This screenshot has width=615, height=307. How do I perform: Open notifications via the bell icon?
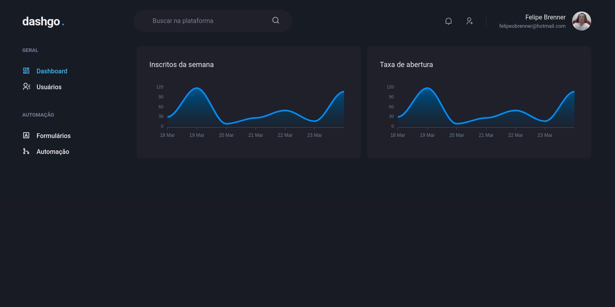click(449, 21)
